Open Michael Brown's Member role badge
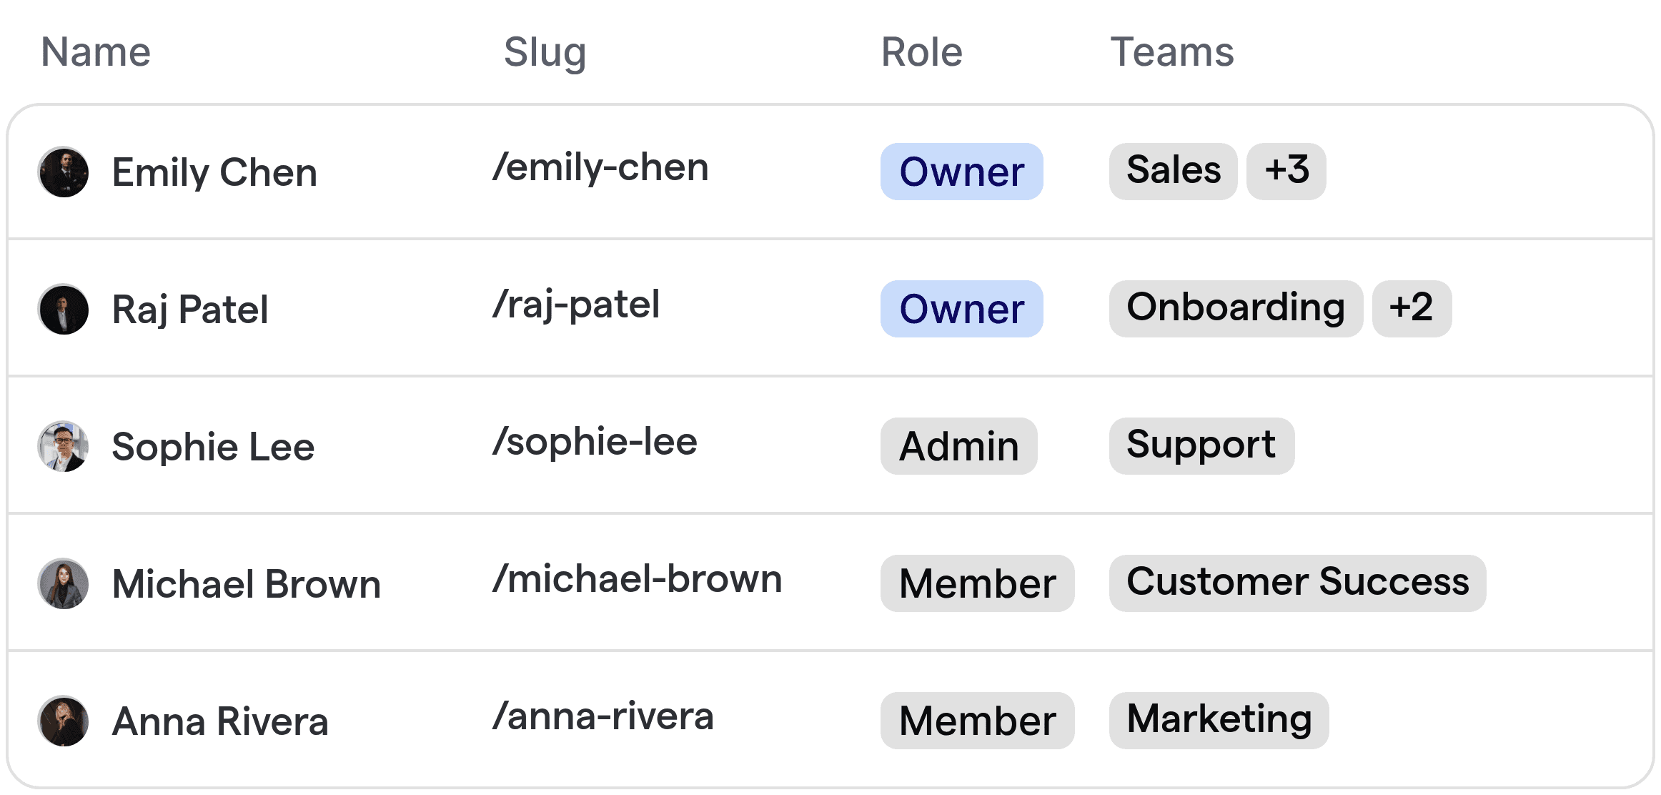The width and height of the screenshot is (1661, 795). pyautogui.click(x=977, y=583)
